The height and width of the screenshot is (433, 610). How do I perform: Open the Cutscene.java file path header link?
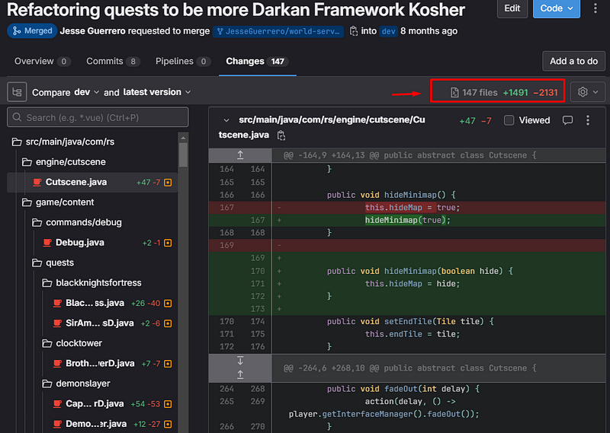point(322,127)
